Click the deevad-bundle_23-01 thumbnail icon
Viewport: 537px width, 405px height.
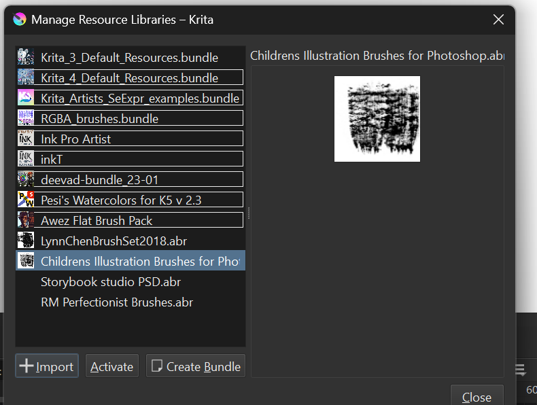point(26,179)
